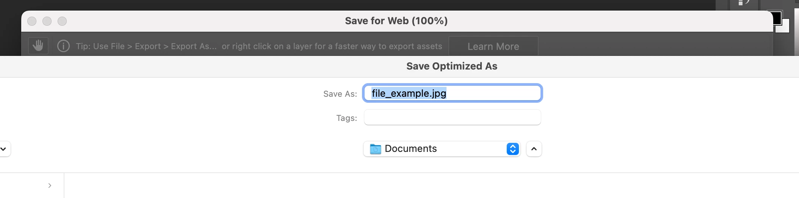Click the default colors mini icon
799x198 pixels.
click(740, 3)
